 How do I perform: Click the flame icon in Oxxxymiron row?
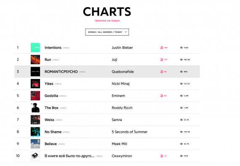point(162,156)
